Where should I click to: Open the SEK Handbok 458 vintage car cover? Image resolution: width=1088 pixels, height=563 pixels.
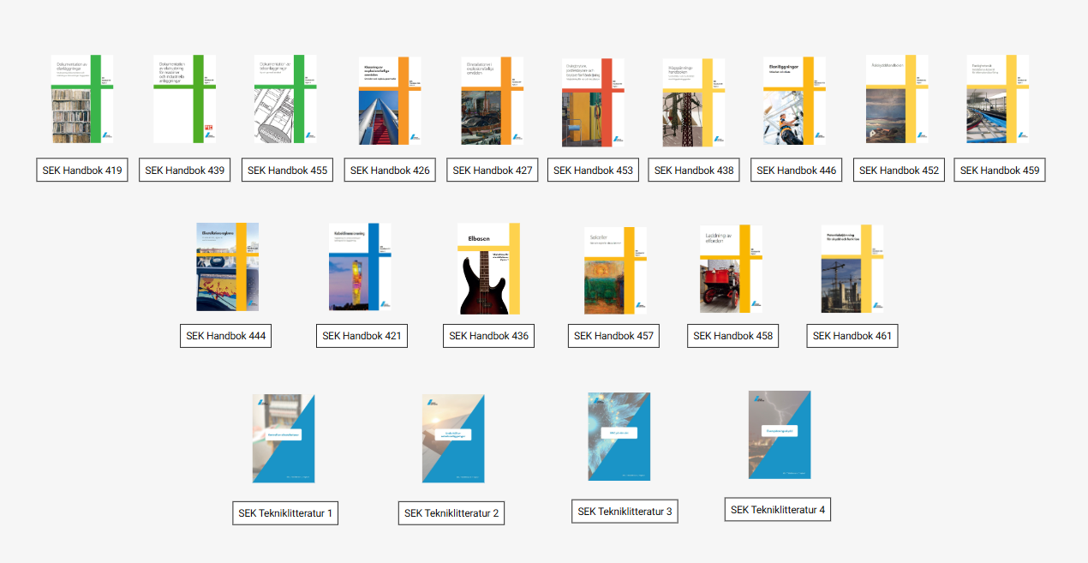[731, 268]
